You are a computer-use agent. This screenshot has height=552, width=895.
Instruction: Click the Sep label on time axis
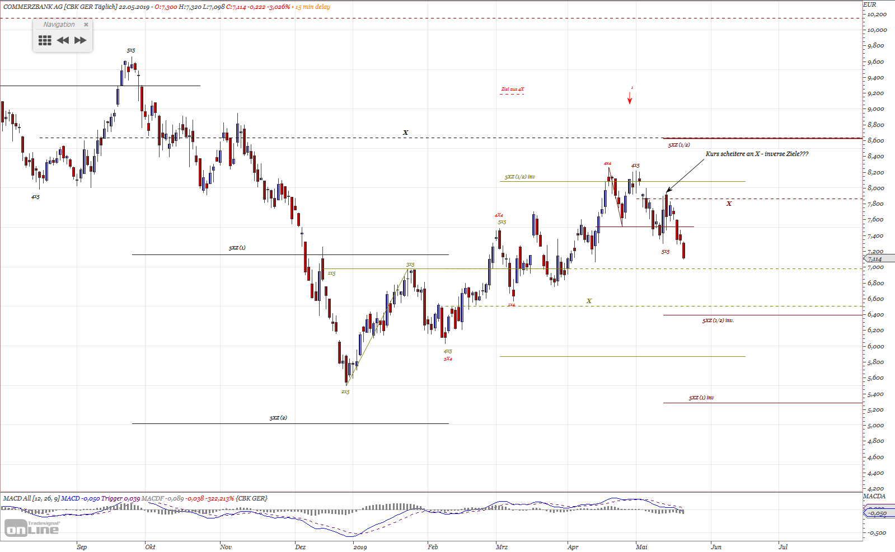pyautogui.click(x=82, y=547)
